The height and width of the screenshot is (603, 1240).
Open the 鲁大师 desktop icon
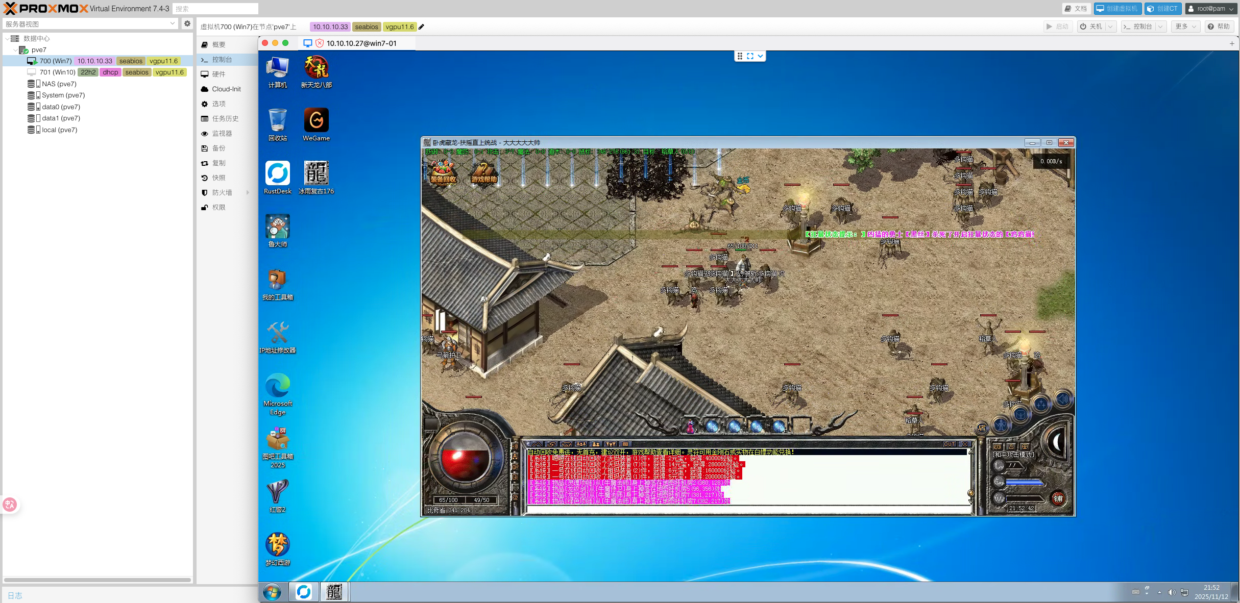[278, 228]
